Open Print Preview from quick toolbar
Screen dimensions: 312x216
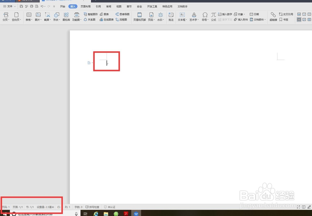[x=37, y=6]
